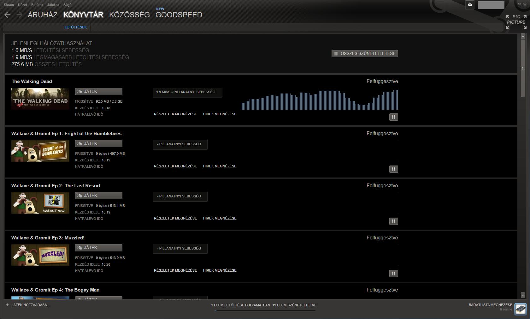The image size is (530, 319).
Task: Pause Fright of the Bumblebees download
Action: [x=393, y=169]
